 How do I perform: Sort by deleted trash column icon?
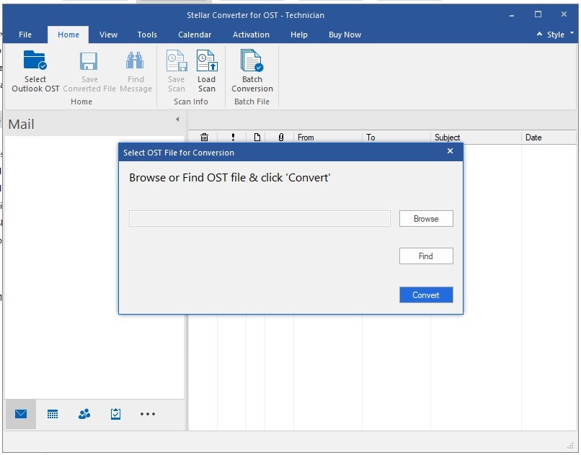[204, 138]
